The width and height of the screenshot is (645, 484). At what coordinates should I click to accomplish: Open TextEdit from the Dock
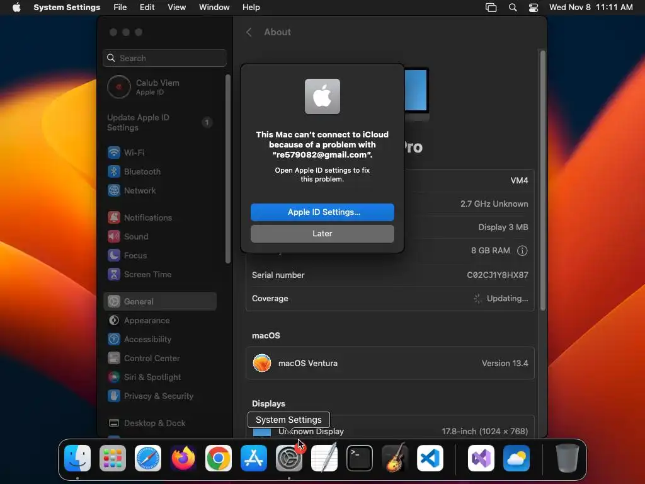(x=324, y=458)
